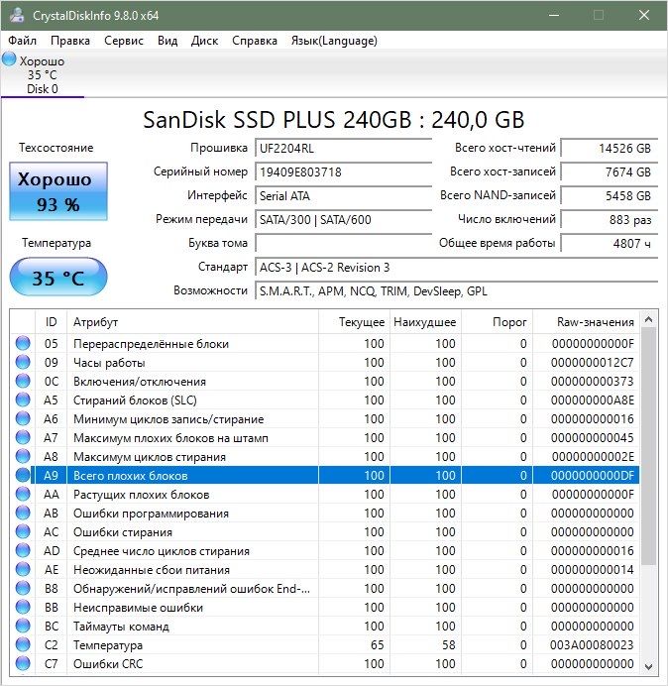668x686 pixels.
Task: Click power-on count value 883 раз
Action: tap(609, 219)
